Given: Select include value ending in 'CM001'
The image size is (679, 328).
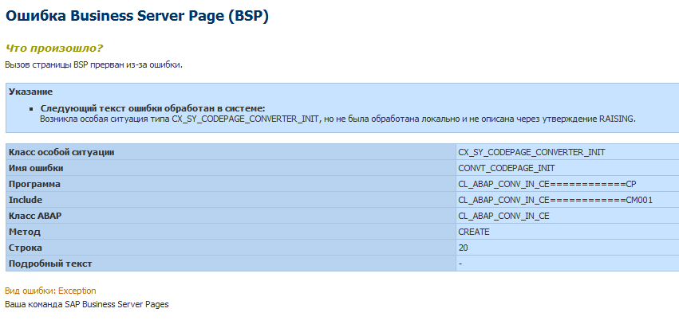Looking at the screenshot, I should point(555,200).
